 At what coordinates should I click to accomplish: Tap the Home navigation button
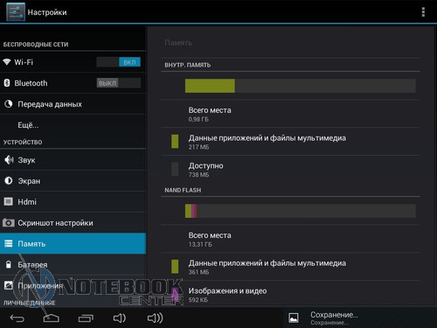click(52, 318)
